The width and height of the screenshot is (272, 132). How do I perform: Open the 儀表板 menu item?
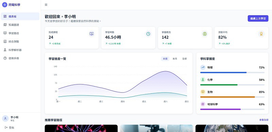pos(20,16)
